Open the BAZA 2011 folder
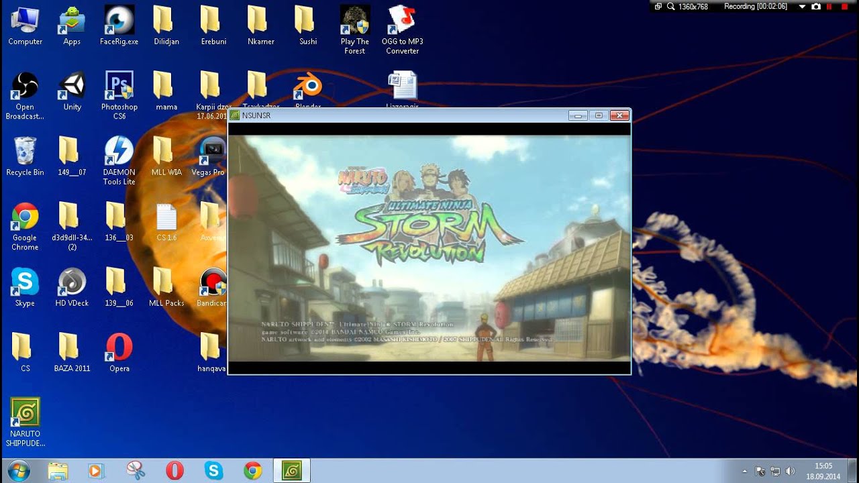 (72, 353)
